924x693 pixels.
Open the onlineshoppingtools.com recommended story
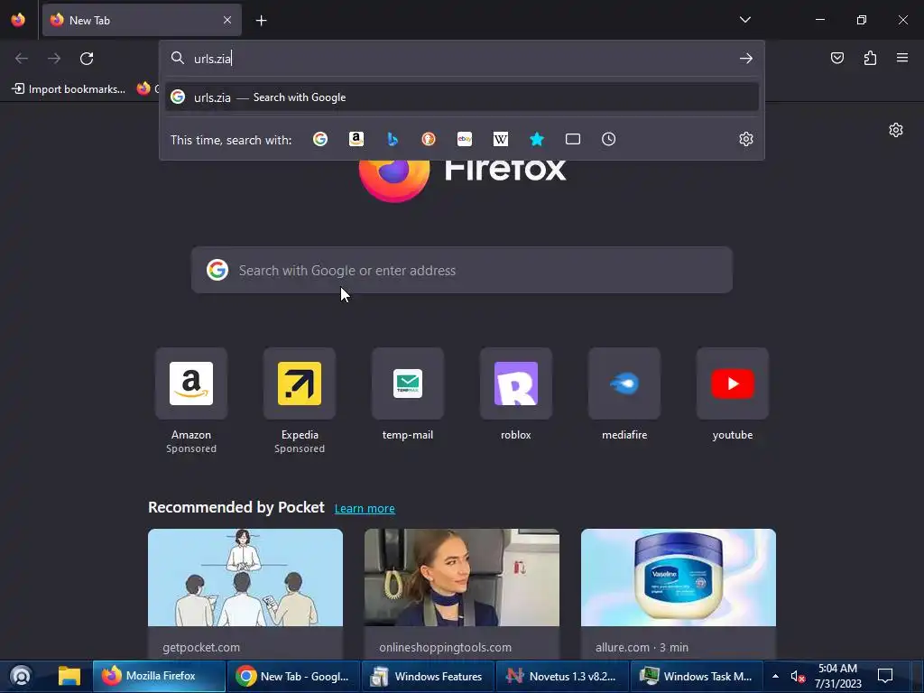(x=461, y=594)
